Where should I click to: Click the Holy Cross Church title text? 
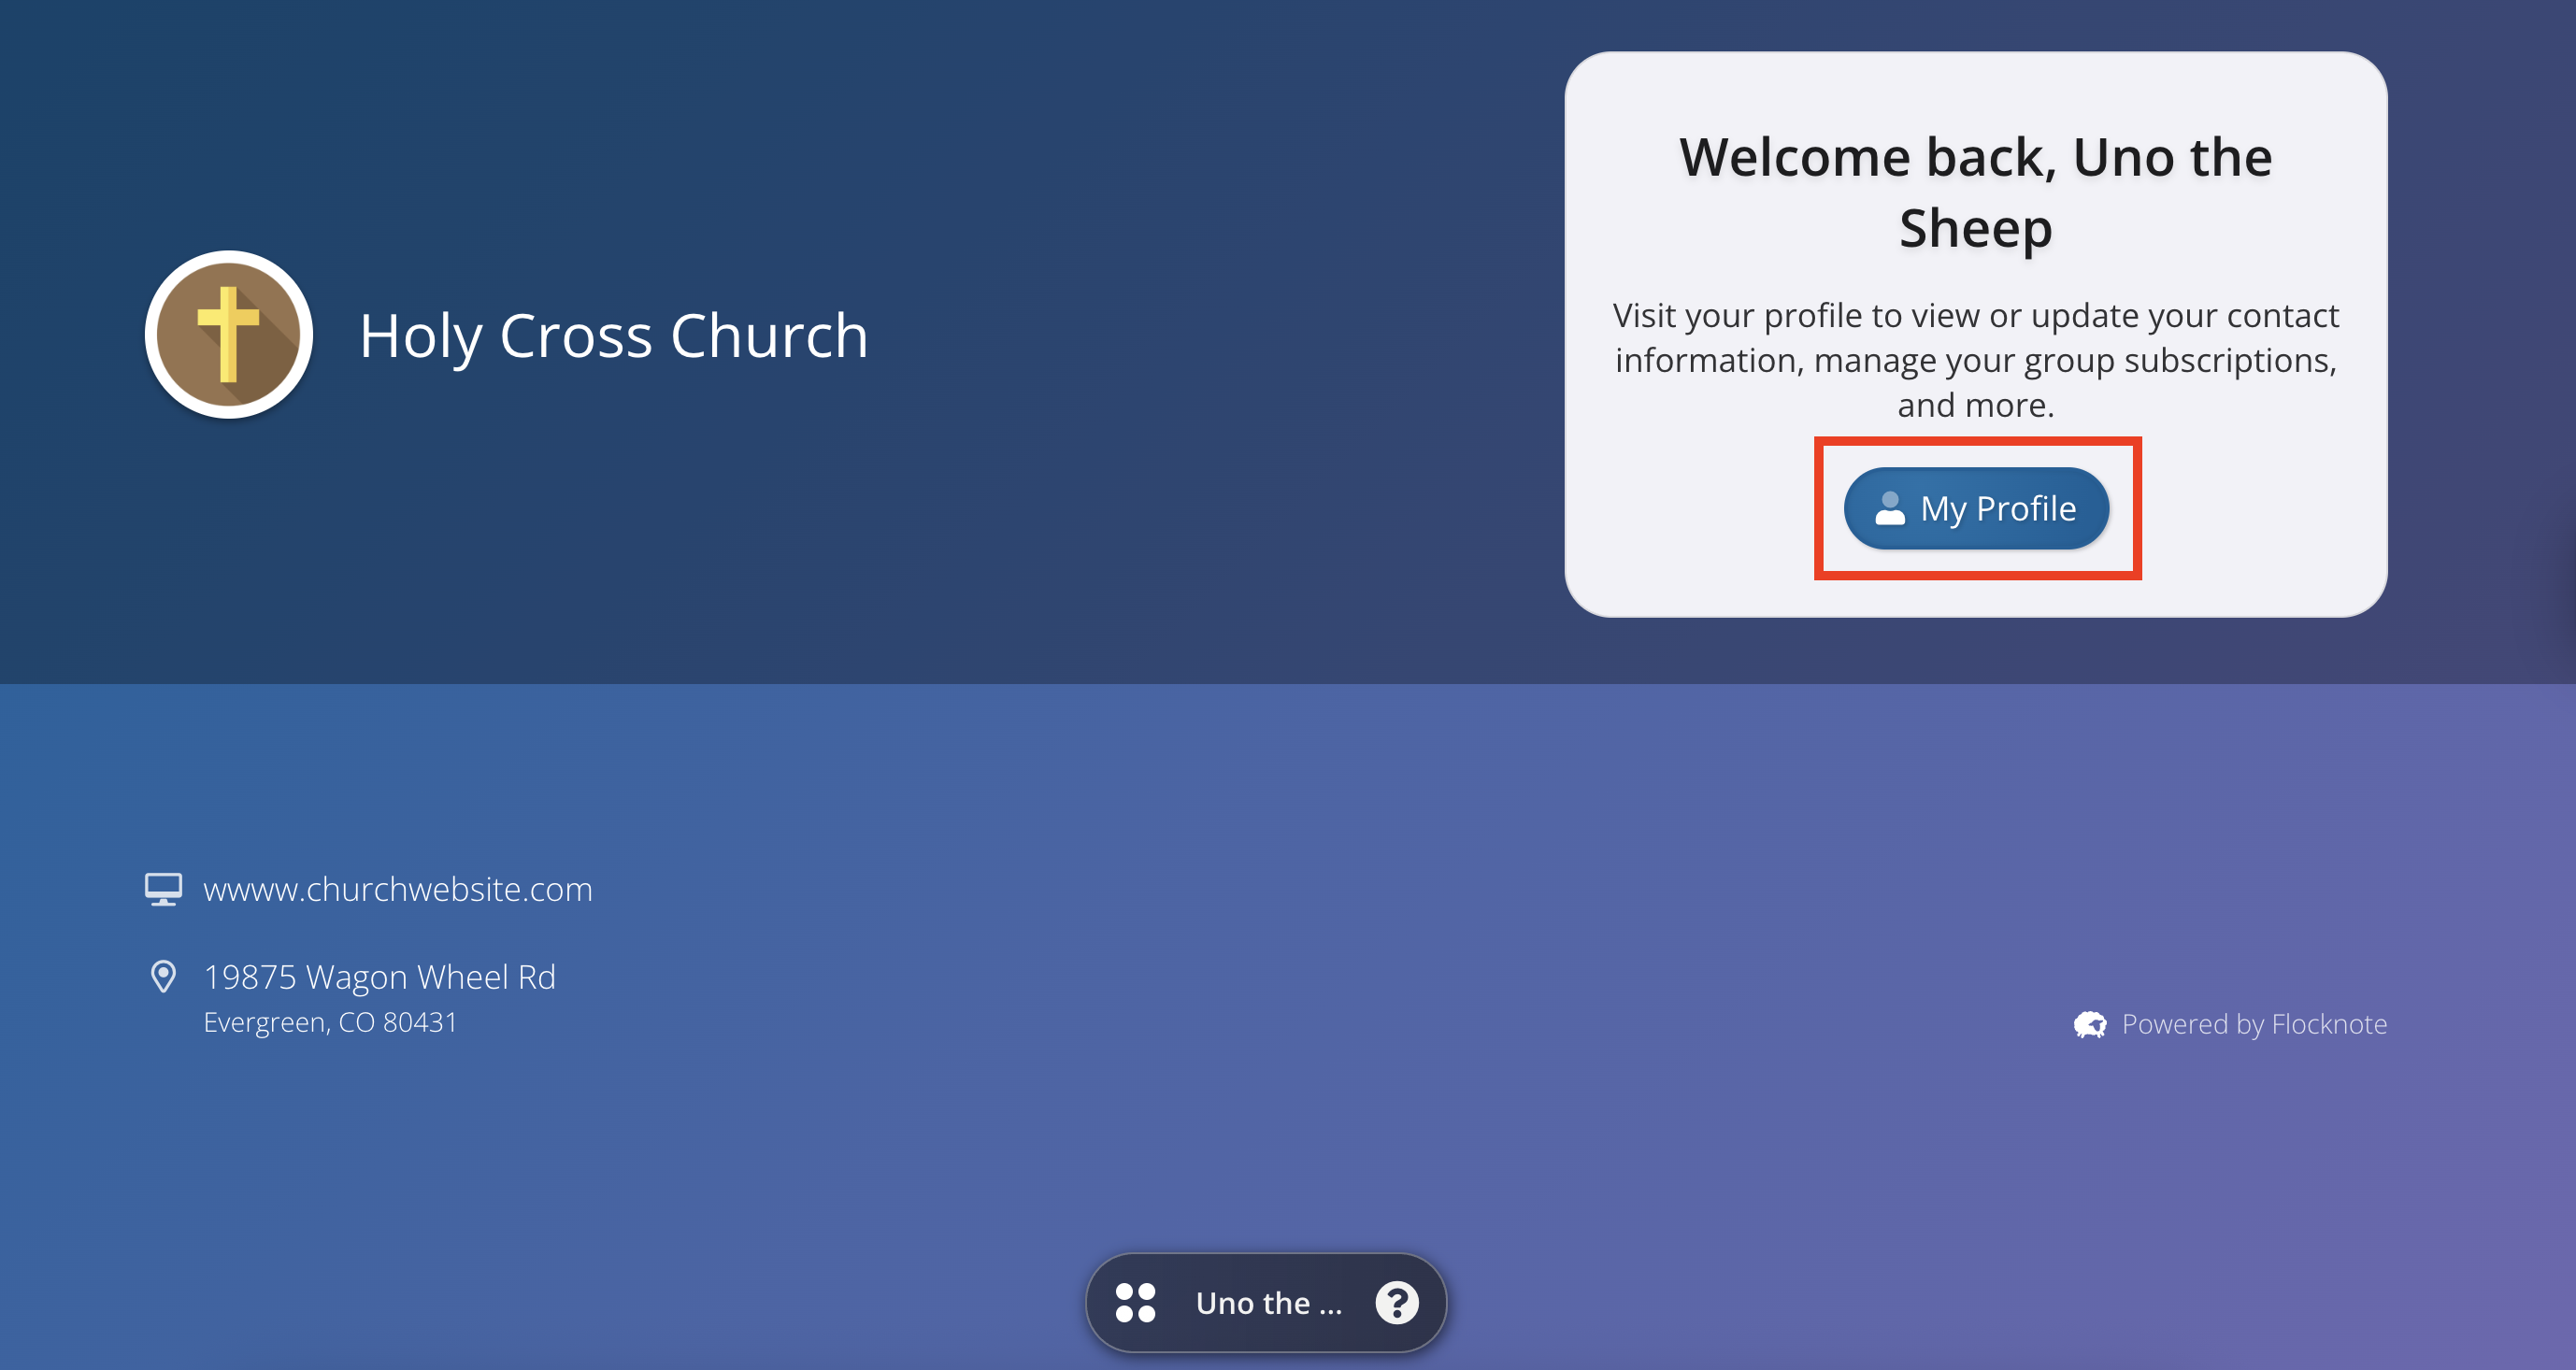pyautogui.click(x=613, y=335)
